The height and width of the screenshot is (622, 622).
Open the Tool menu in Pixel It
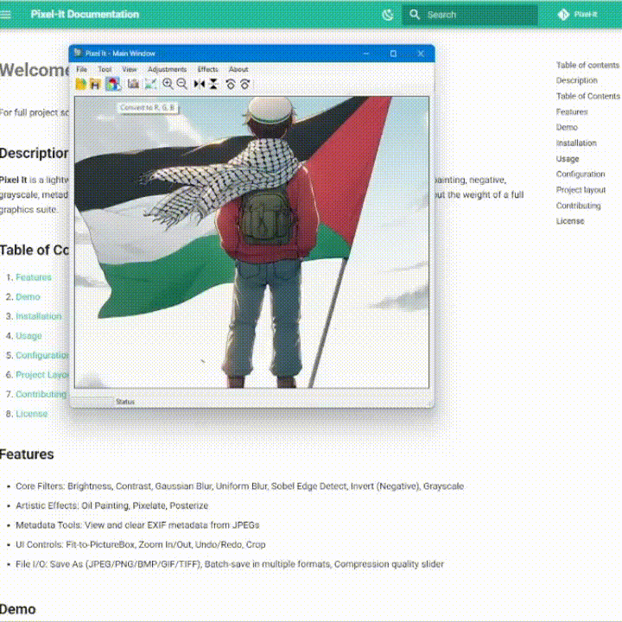pyautogui.click(x=105, y=69)
